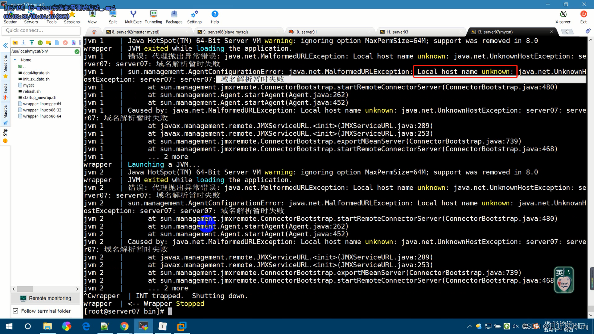Screen dimensions: 594x334
Task: Go to parent directory in SFTP toolbar
Action: [x=15, y=43]
